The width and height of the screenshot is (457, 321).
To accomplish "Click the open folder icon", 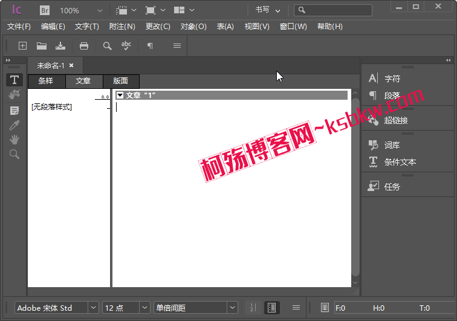I will click(42, 46).
